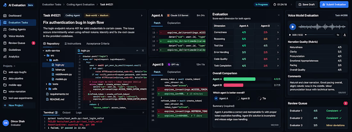Click the big blue play button
The width and height of the screenshot is (352, 132).
pos(292,27)
